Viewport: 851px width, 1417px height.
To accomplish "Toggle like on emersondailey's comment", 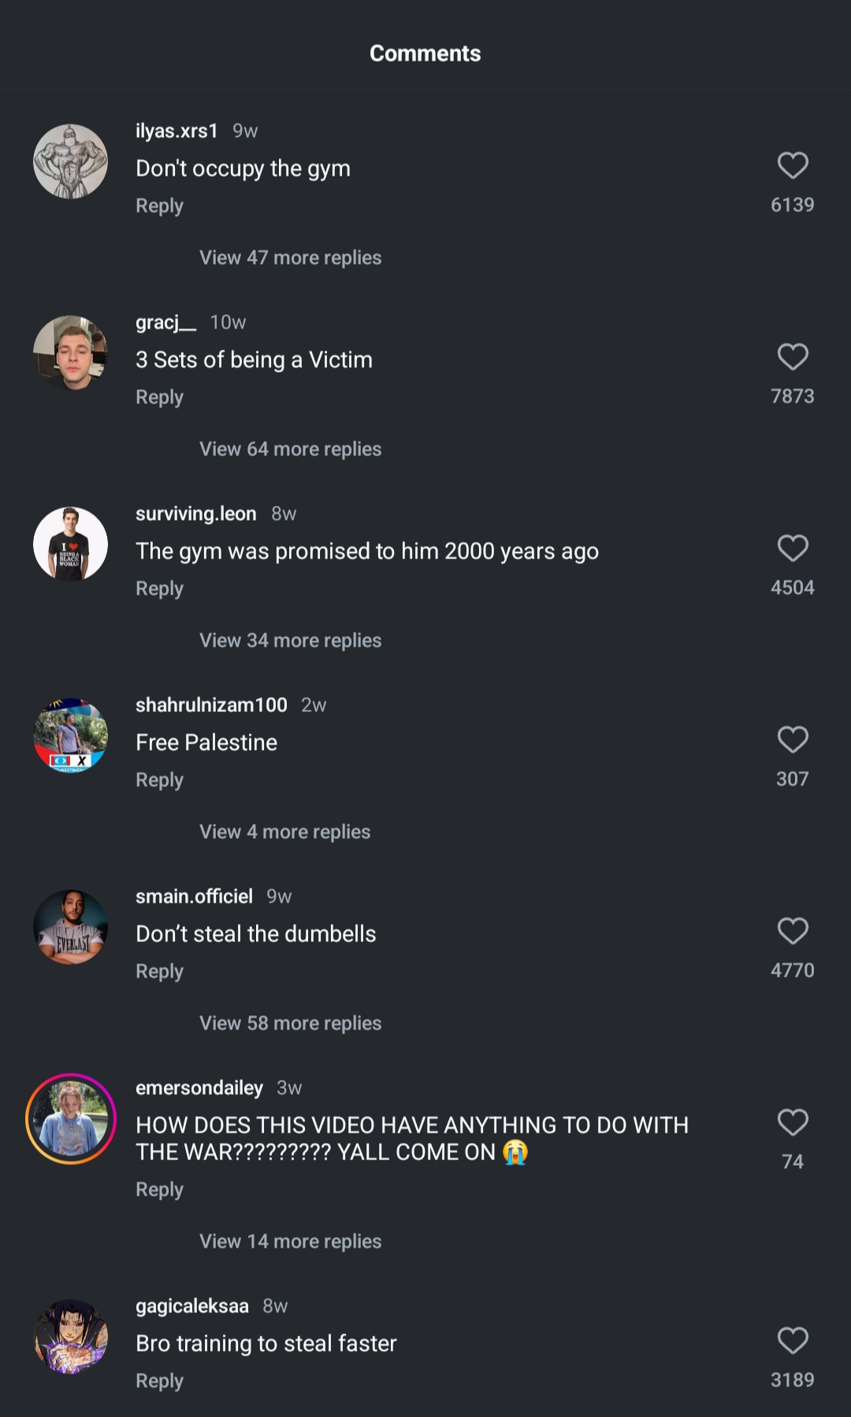I will tap(793, 1122).
